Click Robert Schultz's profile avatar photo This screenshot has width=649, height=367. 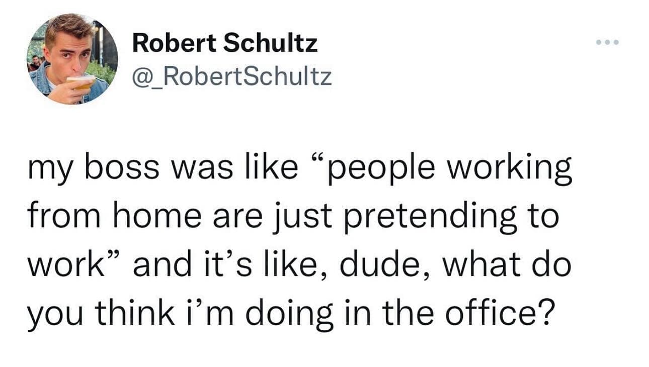[72, 58]
